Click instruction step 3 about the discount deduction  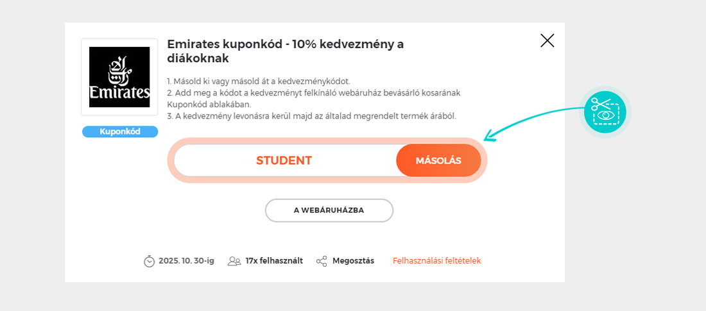pyautogui.click(x=311, y=116)
